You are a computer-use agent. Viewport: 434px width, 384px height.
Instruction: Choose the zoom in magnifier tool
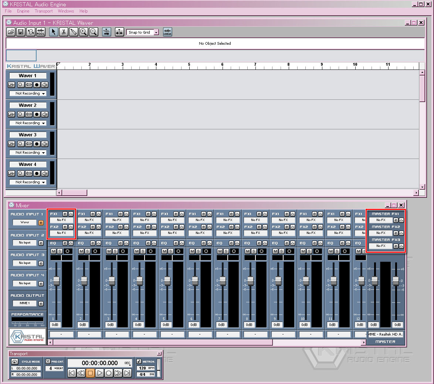[83, 32]
